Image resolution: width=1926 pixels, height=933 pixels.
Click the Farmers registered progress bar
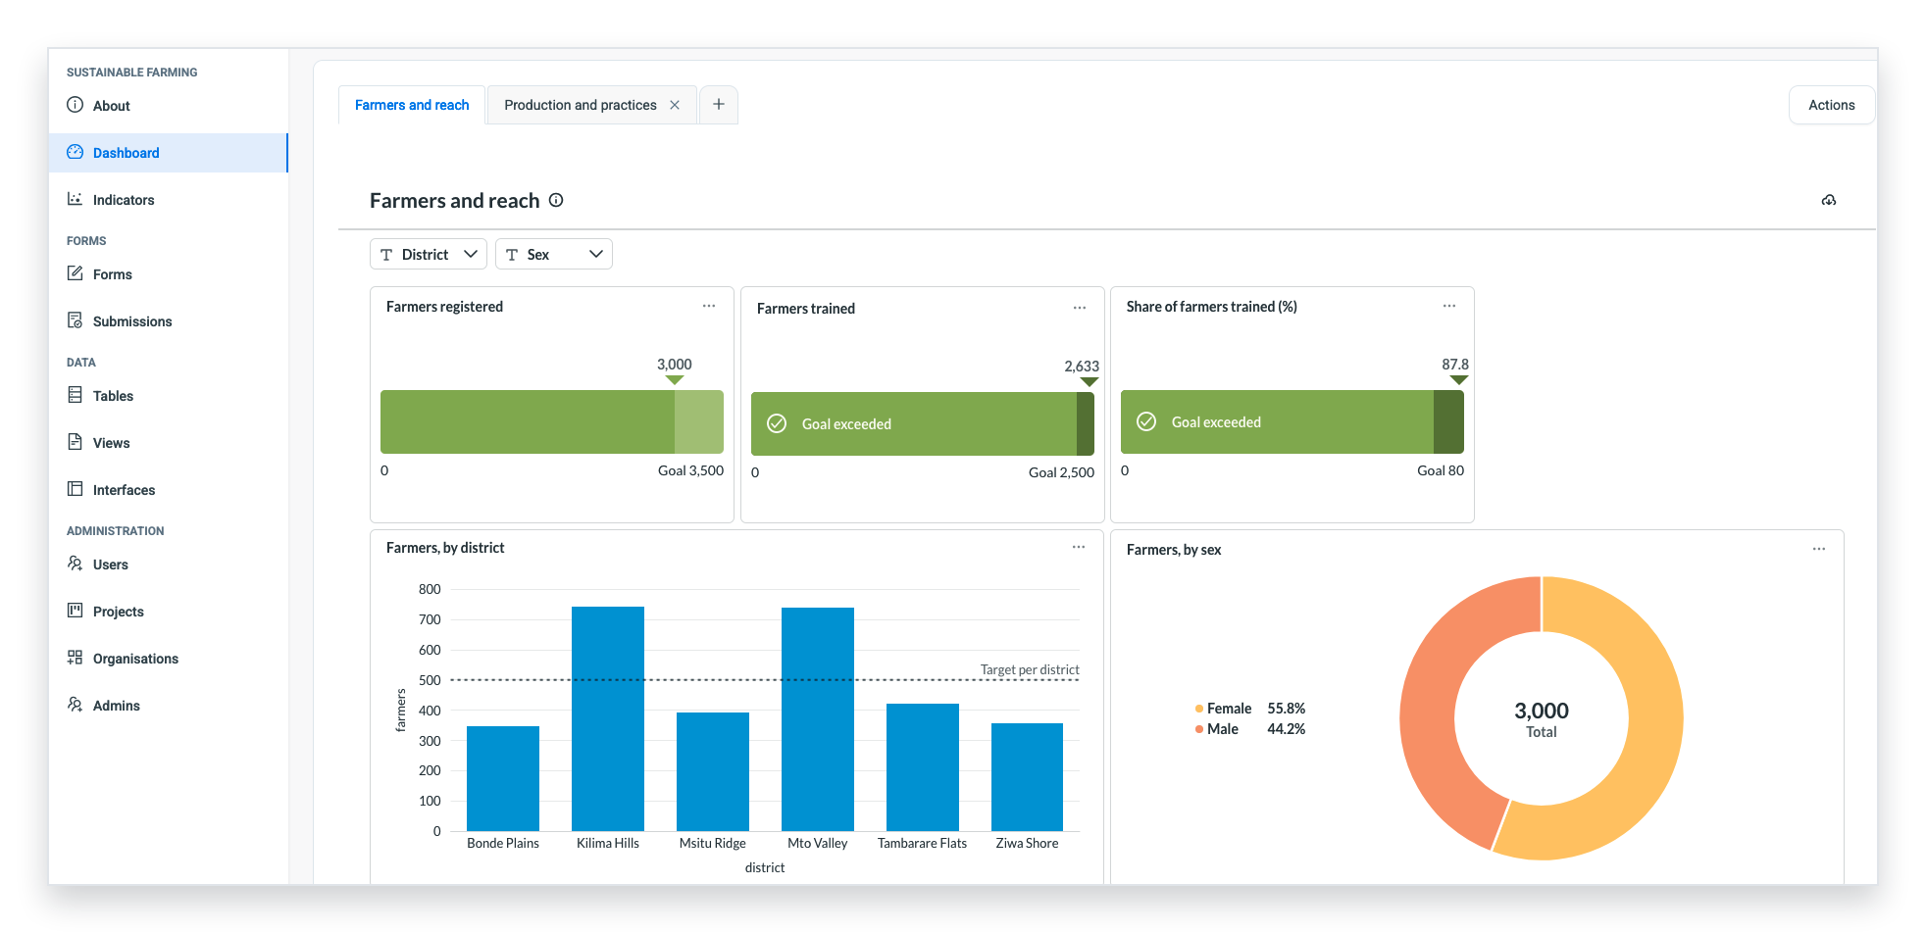(x=552, y=421)
